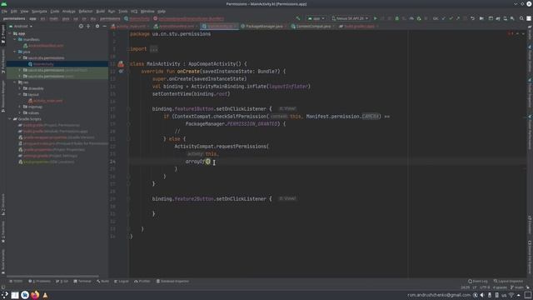The height and width of the screenshot is (300, 533).
Task: Click the Debug app bug icon
Action: 396,18
